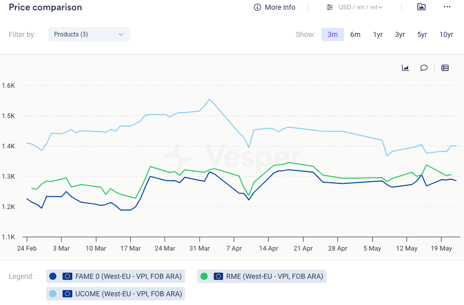Switch to table view icon
The width and height of the screenshot is (464, 305).
(445, 68)
